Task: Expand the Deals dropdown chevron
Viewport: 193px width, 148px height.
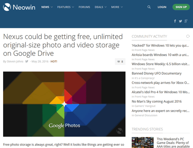Action: 105,7
